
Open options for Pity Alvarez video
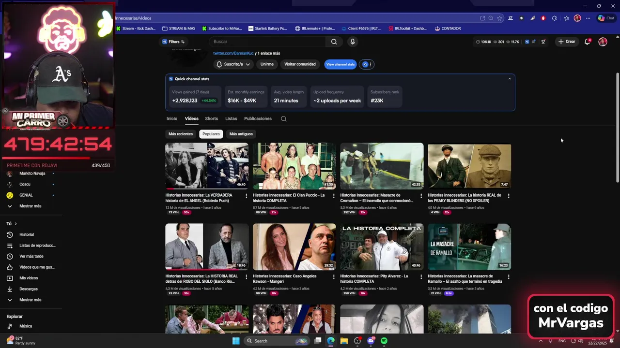pyautogui.click(x=421, y=276)
